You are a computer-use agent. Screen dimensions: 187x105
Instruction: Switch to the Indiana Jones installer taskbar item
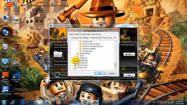(94, 102)
